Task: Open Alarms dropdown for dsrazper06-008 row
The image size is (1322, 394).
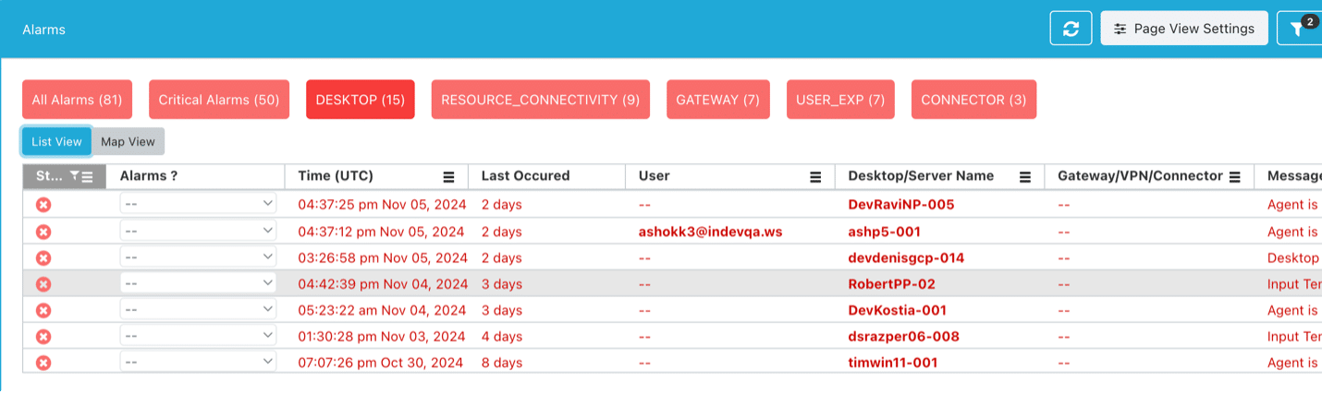Action: click(x=198, y=336)
